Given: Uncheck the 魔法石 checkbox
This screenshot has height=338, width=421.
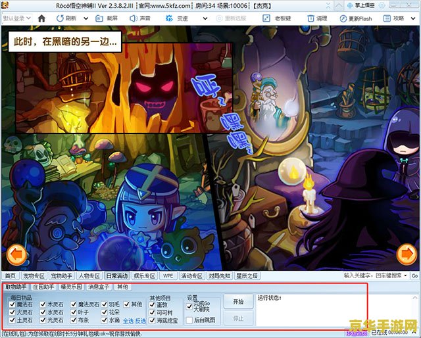Looking at the screenshot, I should click(x=12, y=304).
